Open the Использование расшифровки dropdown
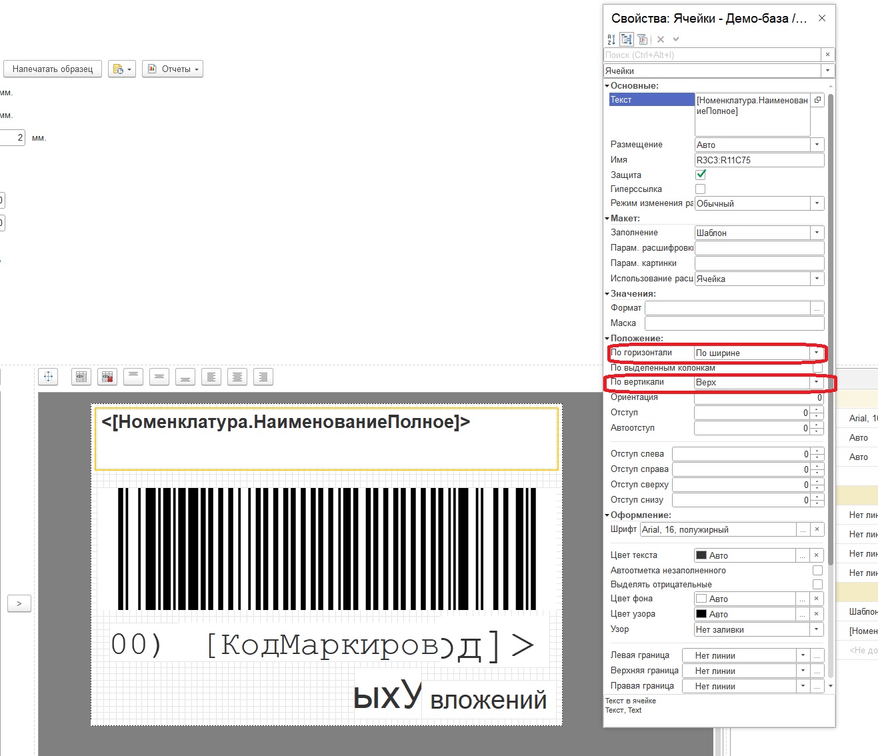Viewport: 878px width, 756px height. (817, 279)
